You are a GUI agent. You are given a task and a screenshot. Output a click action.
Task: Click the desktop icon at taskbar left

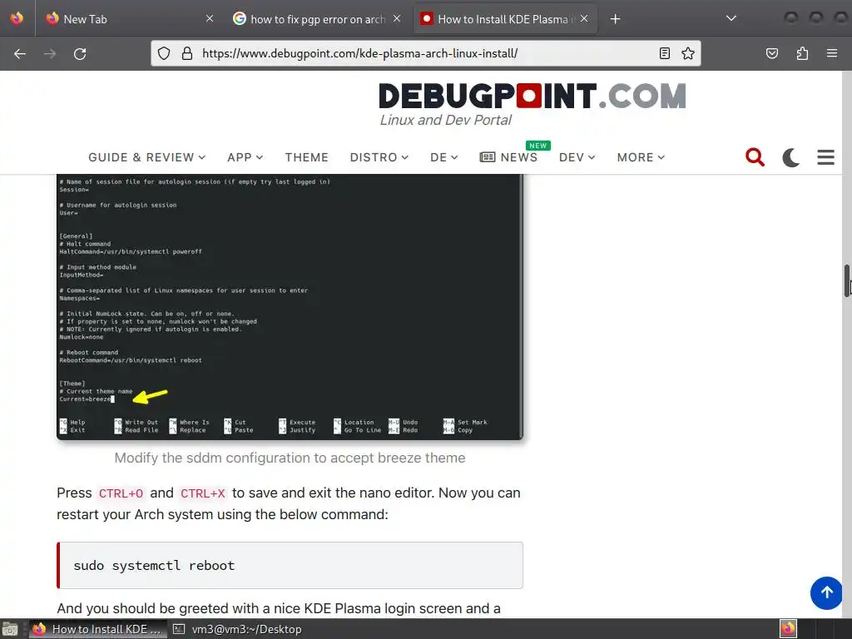[10, 629]
